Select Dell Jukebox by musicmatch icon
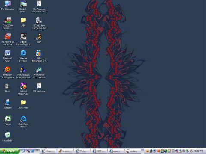 [x=23, y=72]
